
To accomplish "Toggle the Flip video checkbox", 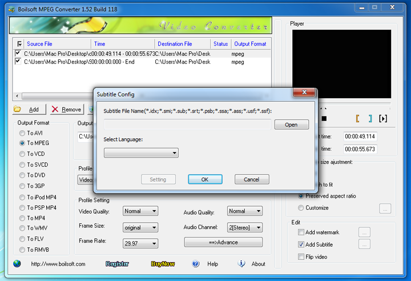I will tap(301, 257).
